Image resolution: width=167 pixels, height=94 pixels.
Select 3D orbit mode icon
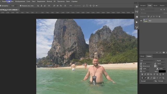coord(84,6)
